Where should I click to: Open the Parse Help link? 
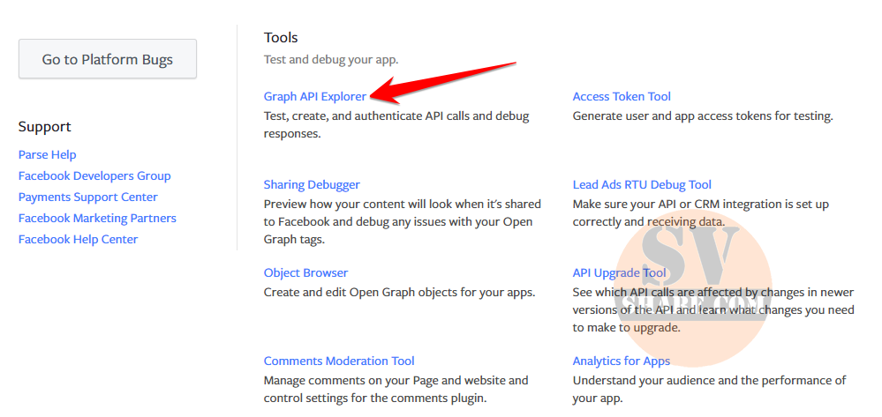(x=47, y=154)
